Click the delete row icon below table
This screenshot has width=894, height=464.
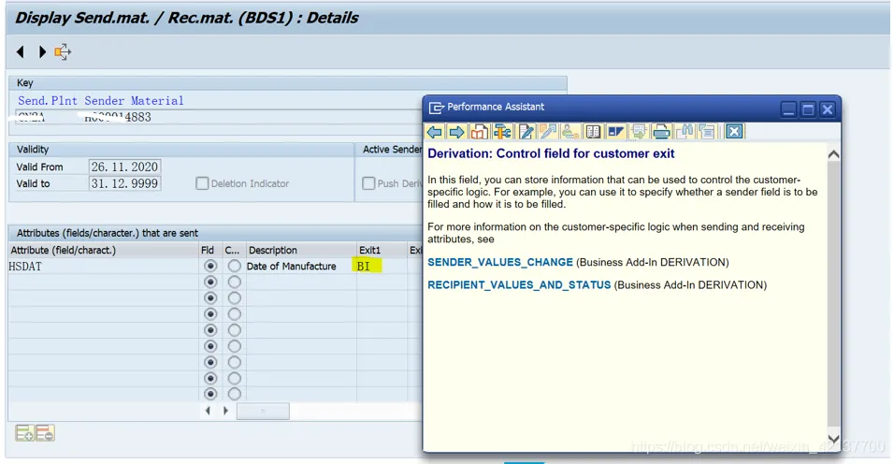(x=45, y=433)
